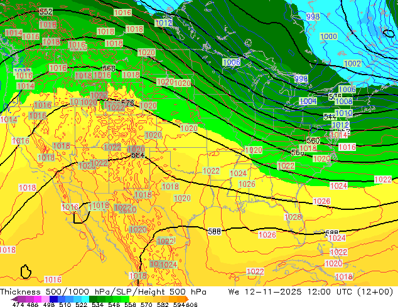Click the legend value 570
Image resolution: width=398 pixels, height=307 pixels.
[x=146, y=304]
